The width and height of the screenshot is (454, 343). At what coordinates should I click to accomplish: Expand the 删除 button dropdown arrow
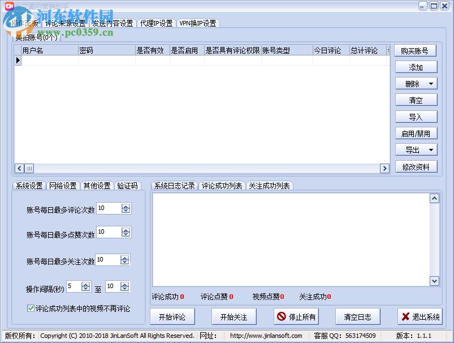430,83
